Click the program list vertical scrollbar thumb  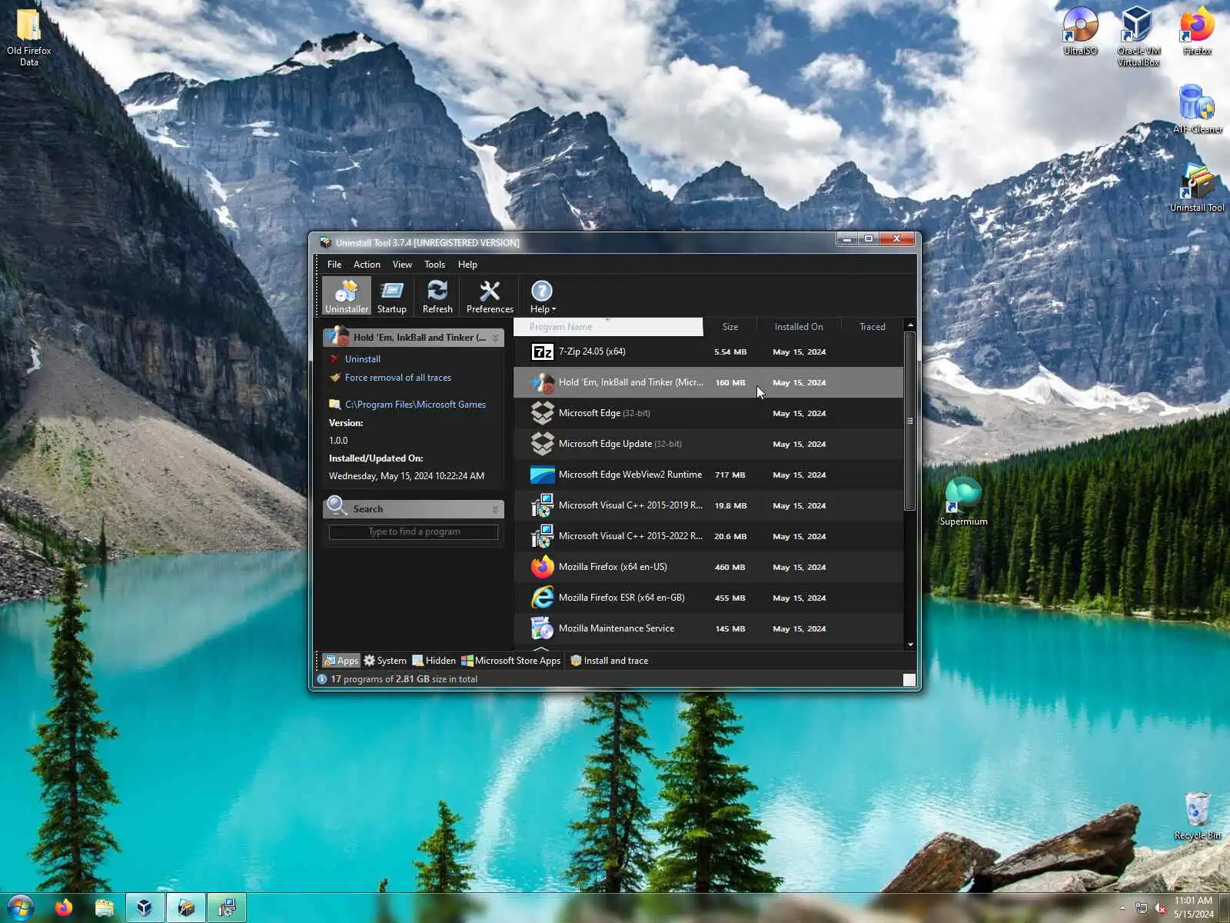point(910,421)
